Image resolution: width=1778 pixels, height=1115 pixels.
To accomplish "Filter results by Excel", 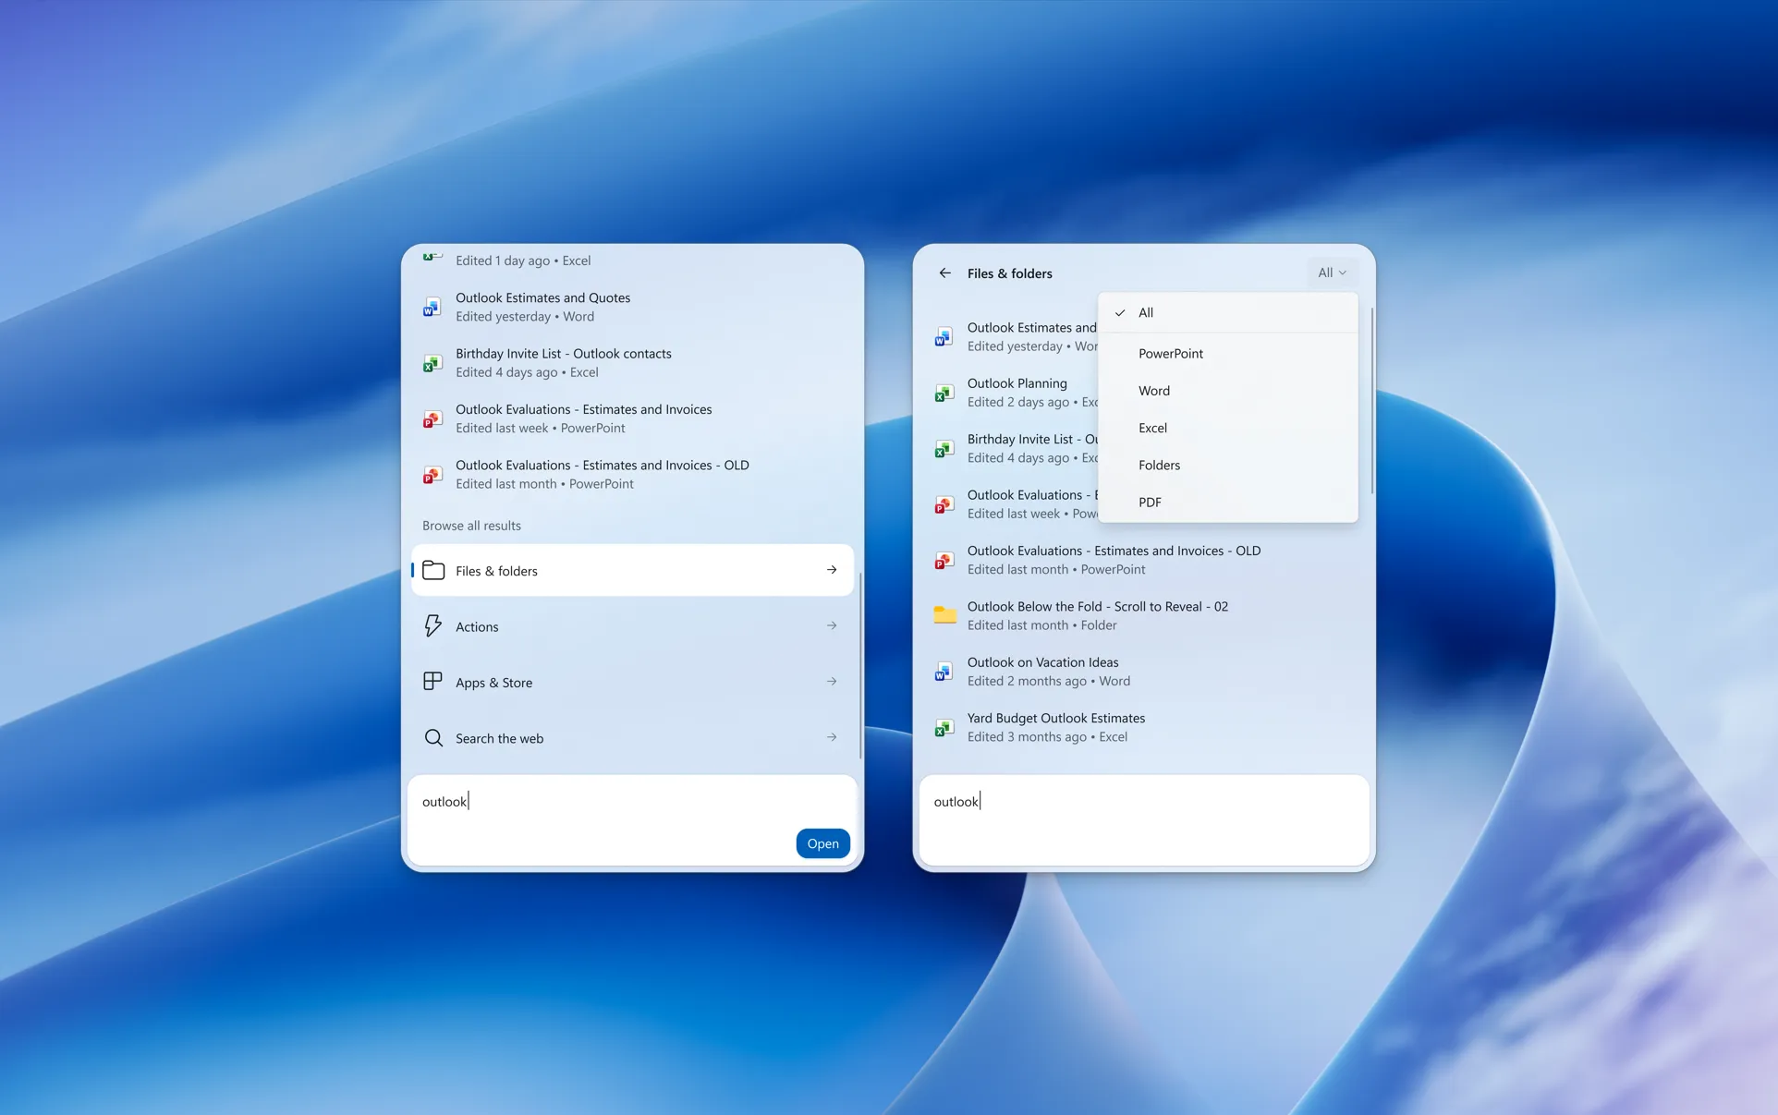I will coord(1228,428).
